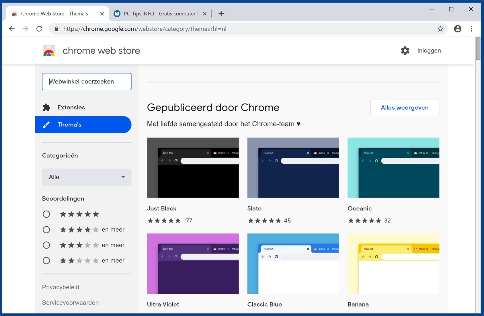Open the Servicevoorwaarden link

pos(70,303)
